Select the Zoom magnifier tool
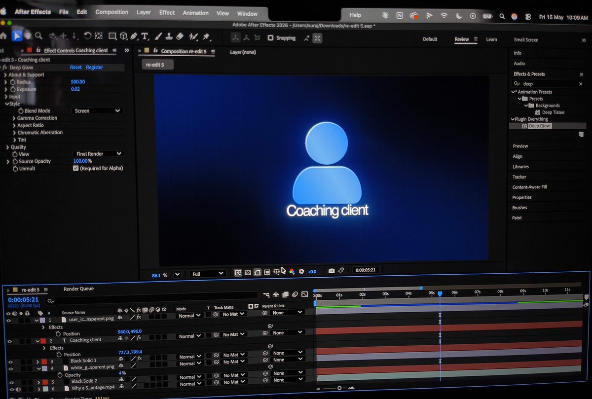 pyautogui.click(x=38, y=36)
